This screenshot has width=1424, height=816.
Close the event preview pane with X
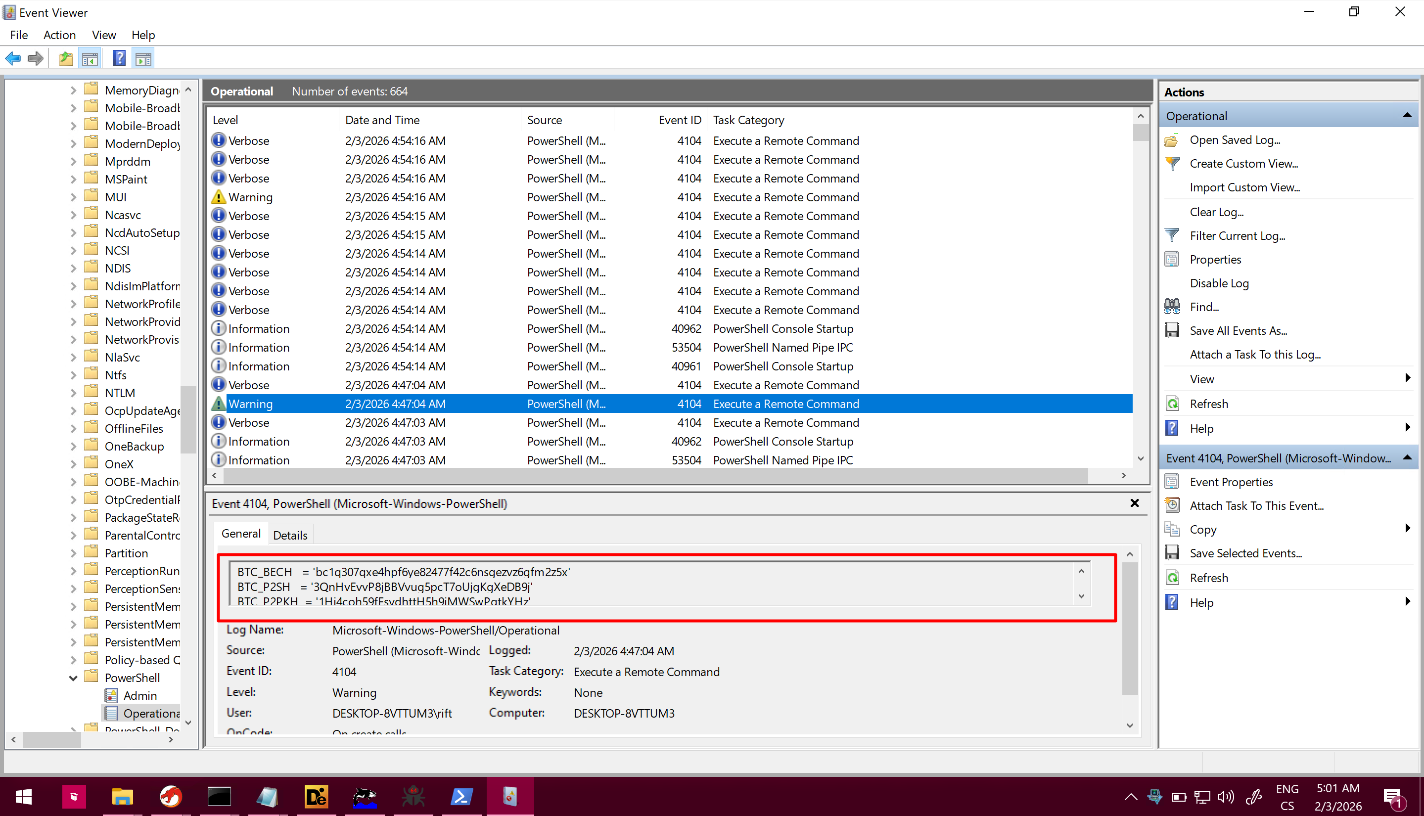pos(1134,503)
